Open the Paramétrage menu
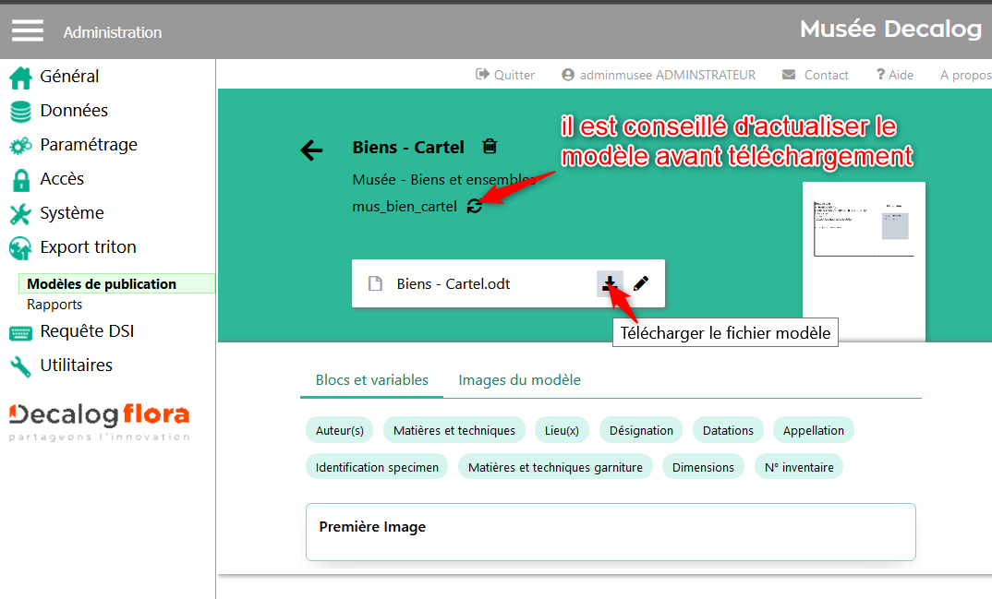The image size is (992, 599). click(x=89, y=145)
